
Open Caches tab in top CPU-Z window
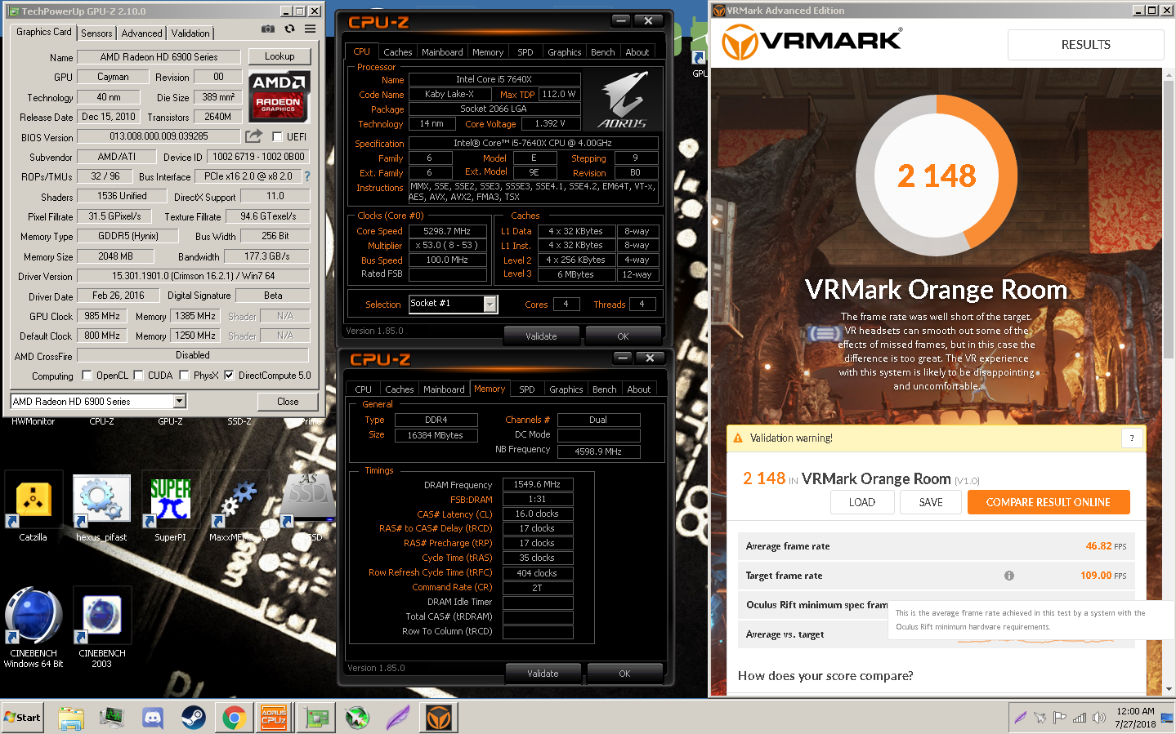pyautogui.click(x=398, y=52)
